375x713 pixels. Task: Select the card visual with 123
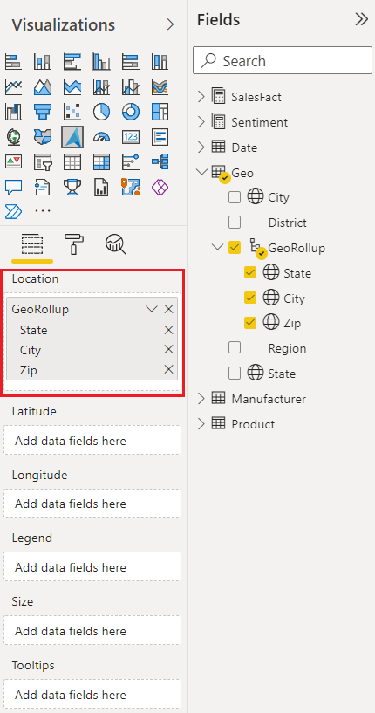(131, 136)
